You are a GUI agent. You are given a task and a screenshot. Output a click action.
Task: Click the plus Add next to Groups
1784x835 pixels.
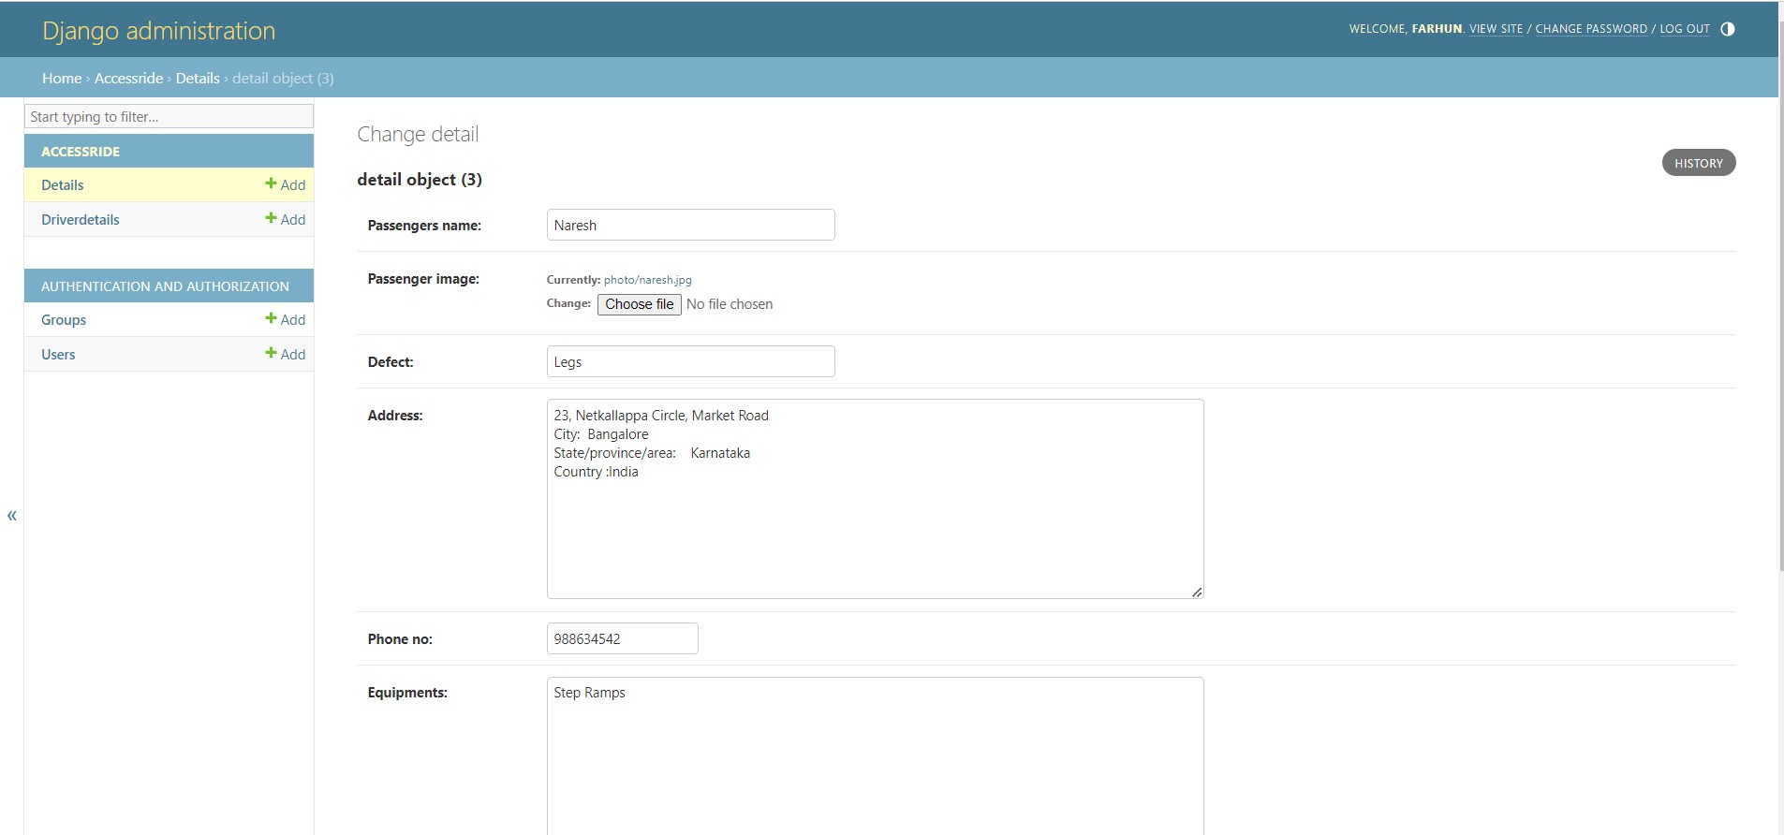click(x=286, y=319)
